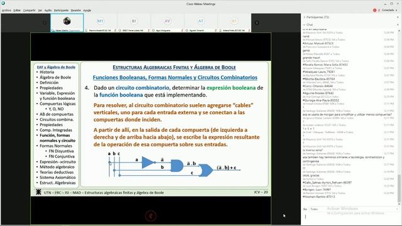
Task: Select the AT participant thumbnail
Action: 200,23
